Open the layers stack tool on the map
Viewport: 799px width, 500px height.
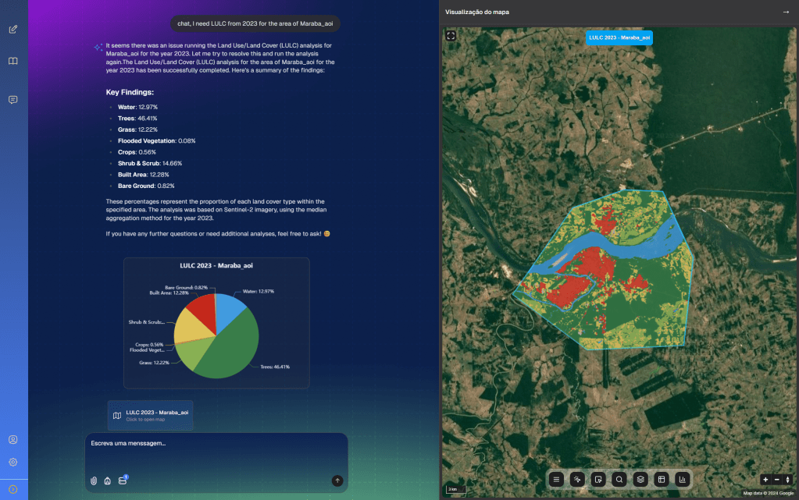pos(640,479)
